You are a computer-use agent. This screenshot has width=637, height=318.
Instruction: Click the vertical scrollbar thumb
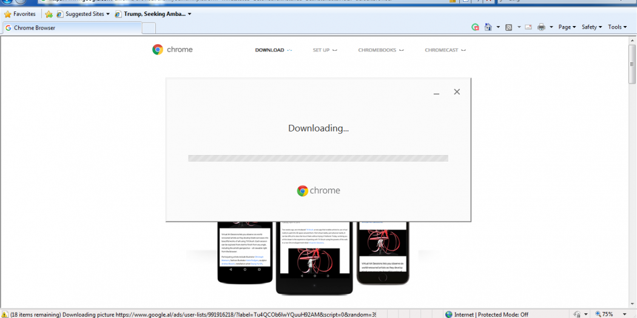[632, 64]
